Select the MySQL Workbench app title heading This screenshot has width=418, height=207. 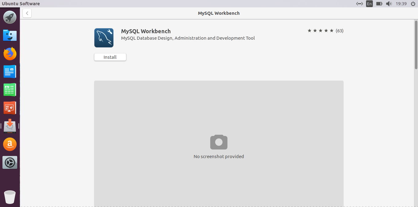(146, 31)
